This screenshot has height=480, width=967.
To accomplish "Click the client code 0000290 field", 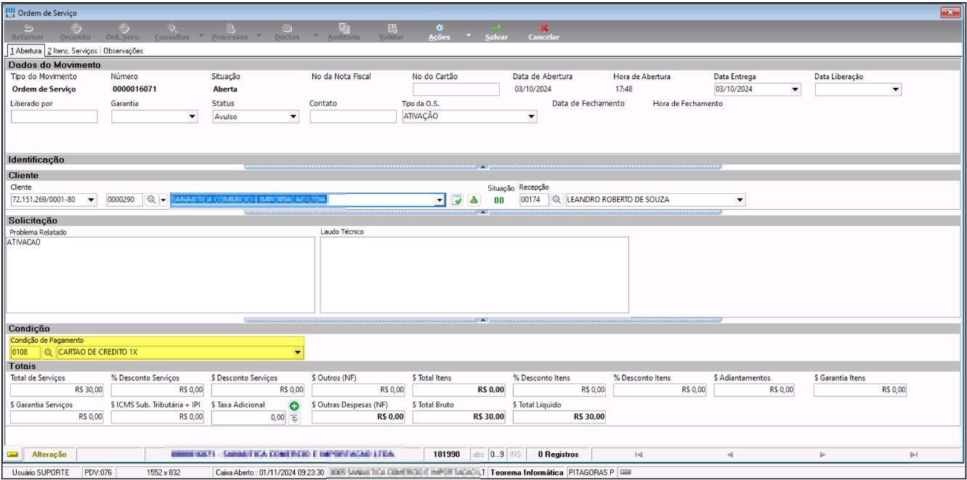I will 125,200.
